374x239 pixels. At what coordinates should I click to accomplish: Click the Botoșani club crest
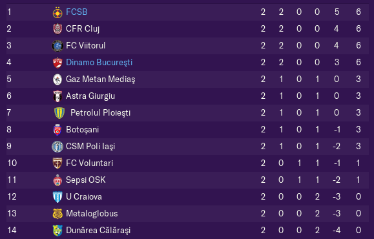pyautogui.click(x=57, y=130)
